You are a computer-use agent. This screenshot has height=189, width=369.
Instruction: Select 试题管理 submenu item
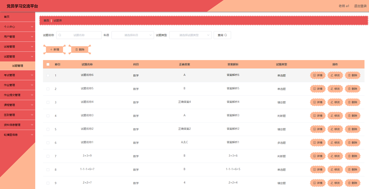click(17, 66)
